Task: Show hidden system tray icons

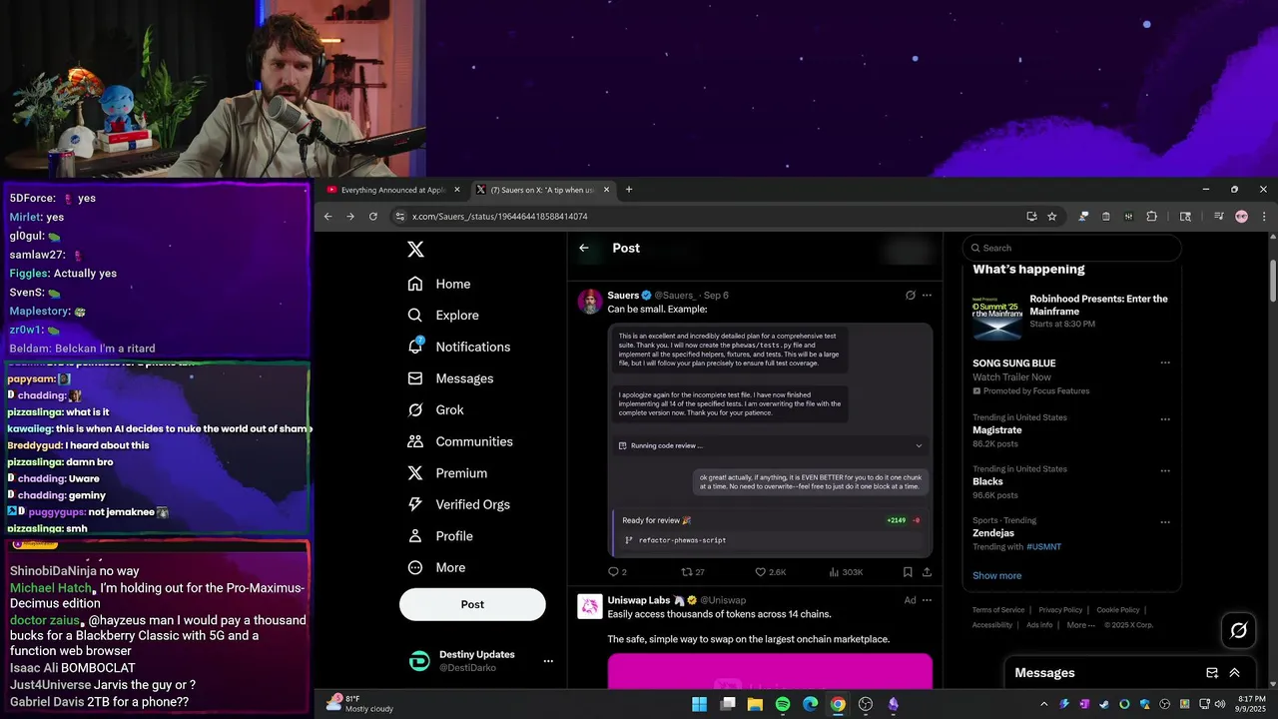Action: [x=1045, y=704]
